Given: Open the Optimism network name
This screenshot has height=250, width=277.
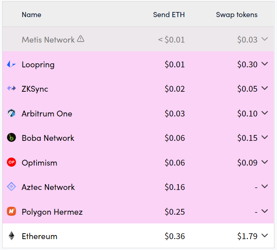Looking at the screenshot, I should 39,163.
